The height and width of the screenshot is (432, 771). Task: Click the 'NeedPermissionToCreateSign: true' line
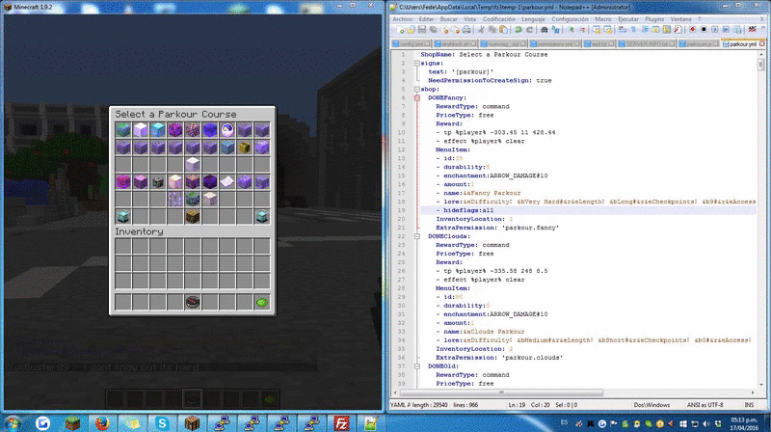(x=490, y=81)
